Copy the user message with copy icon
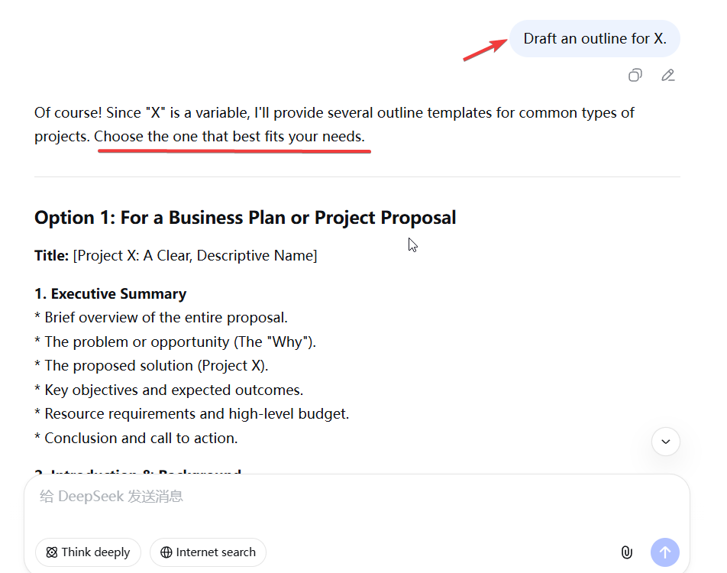The image size is (727, 573). click(635, 75)
